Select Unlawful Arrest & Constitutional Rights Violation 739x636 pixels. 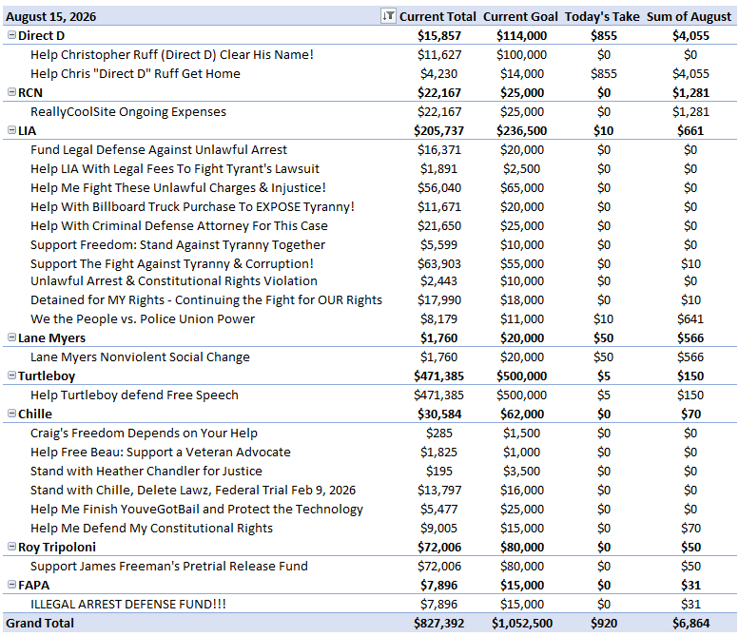click(174, 280)
